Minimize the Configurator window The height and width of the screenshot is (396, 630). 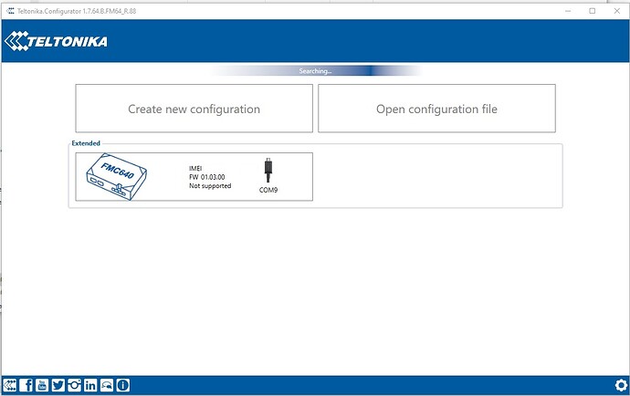click(x=566, y=10)
